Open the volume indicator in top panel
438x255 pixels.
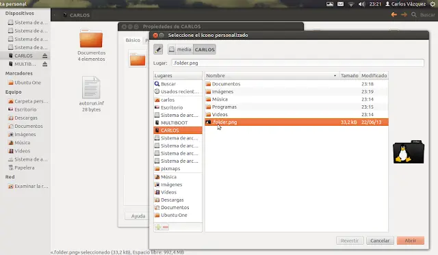click(x=362, y=4)
